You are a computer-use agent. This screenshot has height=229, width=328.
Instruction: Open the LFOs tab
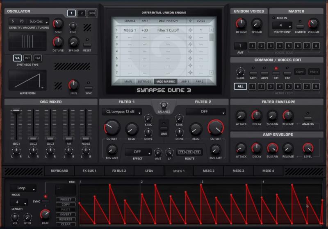click(149, 171)
